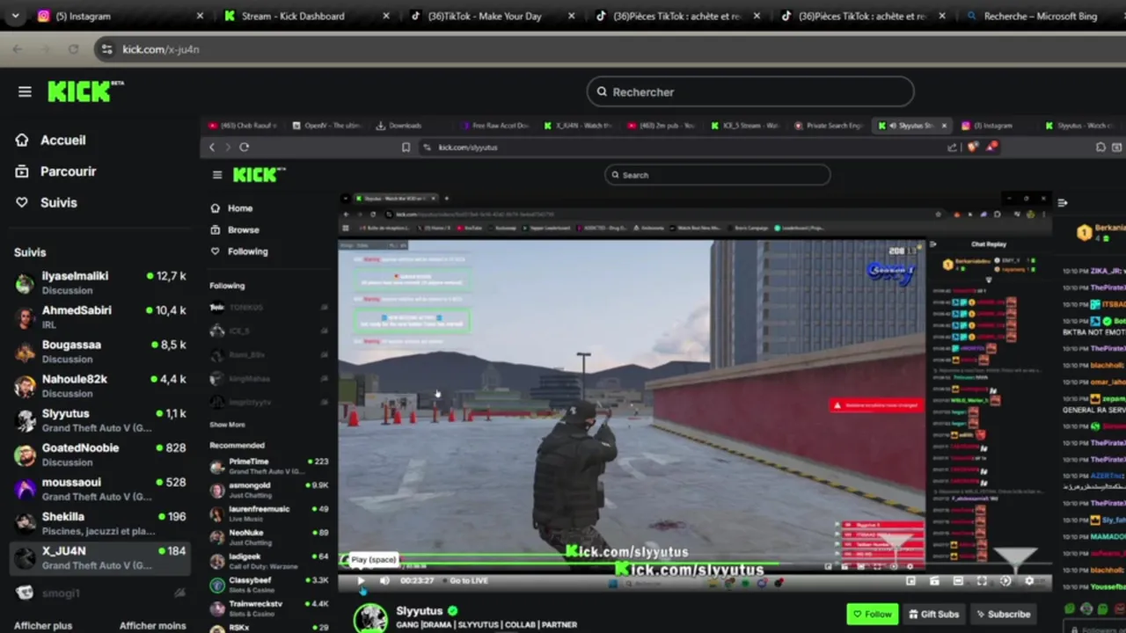Switch to the Recherche - Microsoft Bing tab

click(1040, 16)
